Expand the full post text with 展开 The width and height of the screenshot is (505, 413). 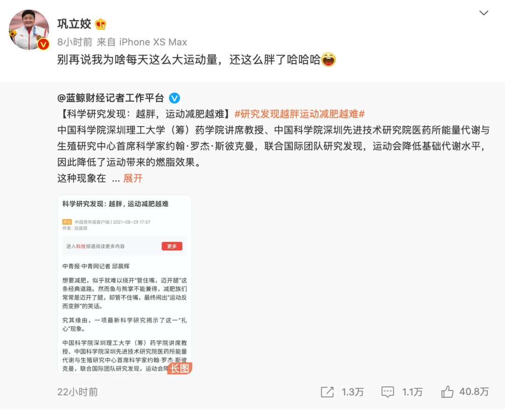(133, 178)
